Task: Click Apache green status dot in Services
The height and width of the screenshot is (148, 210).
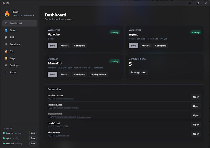Action: point(4,133)
